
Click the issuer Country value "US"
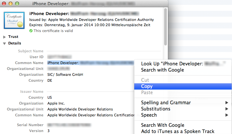pyautogui.click(x=50, y=97)
